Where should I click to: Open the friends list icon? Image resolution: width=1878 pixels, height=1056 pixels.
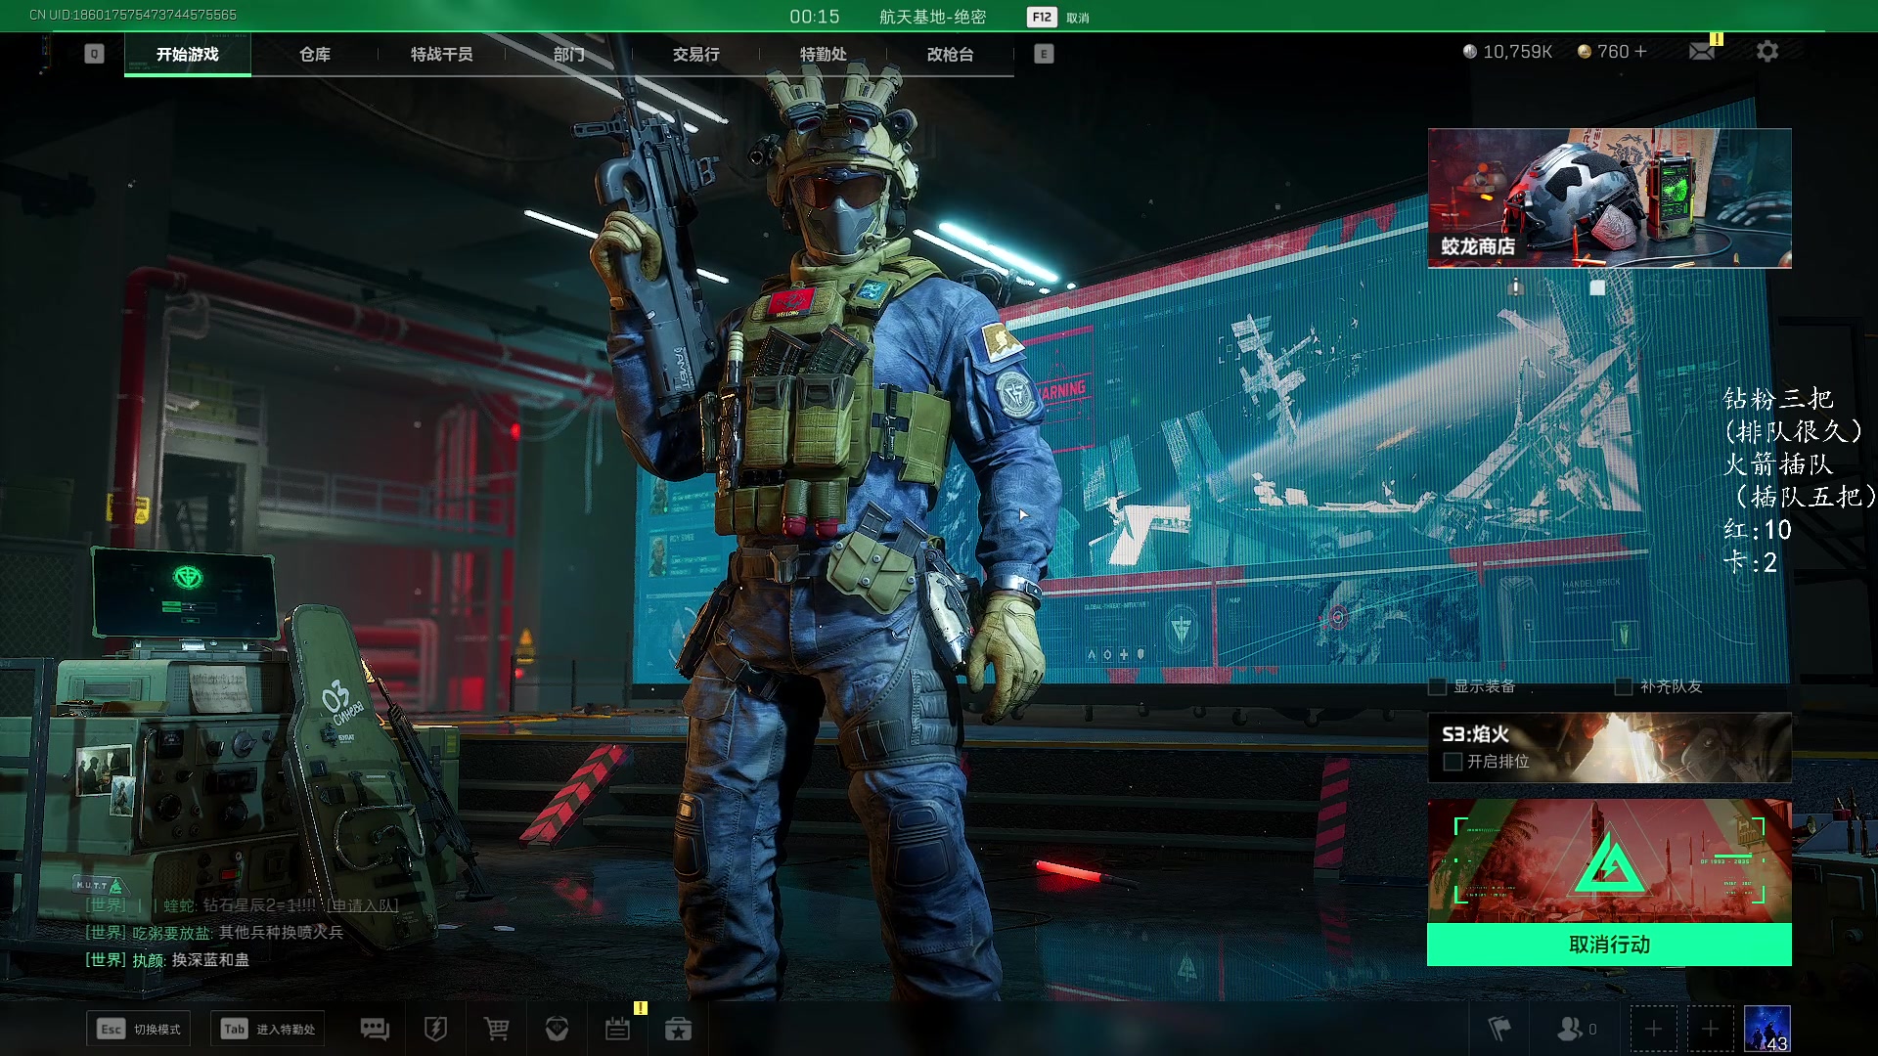(1570, 1029)
